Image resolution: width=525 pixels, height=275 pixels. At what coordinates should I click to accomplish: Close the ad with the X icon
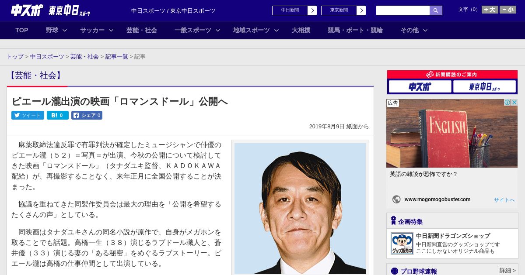coord(514,103)
